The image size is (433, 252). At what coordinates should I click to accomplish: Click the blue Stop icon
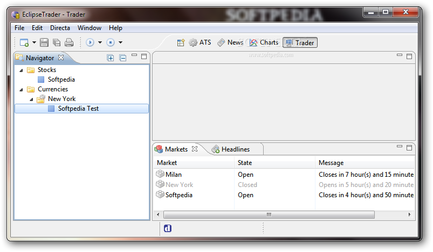[111, 42]
